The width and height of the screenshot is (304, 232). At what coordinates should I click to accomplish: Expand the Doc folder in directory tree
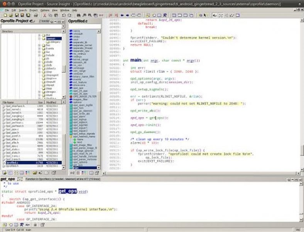39,45
